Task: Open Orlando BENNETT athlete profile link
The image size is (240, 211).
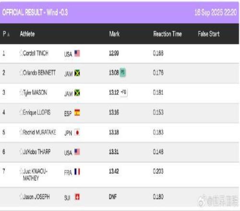Action: tap(39, 73)
